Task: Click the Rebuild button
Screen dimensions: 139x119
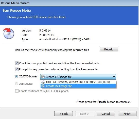Action: tap(109, 49)
